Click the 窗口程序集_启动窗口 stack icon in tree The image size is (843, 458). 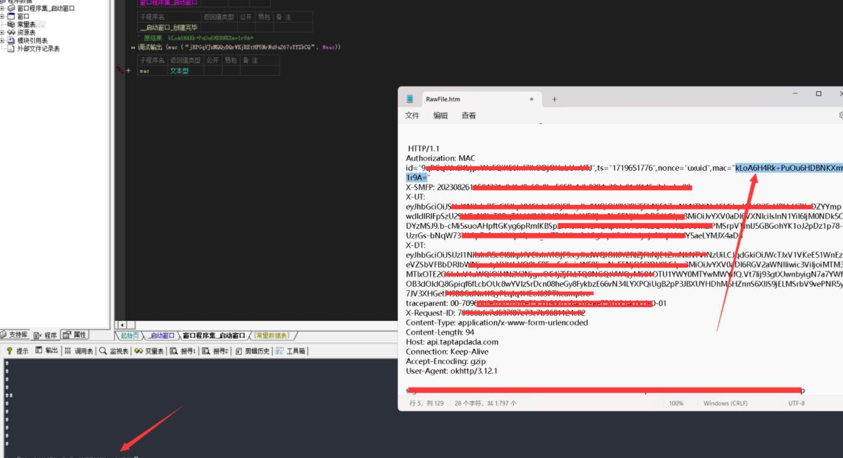pos(11,9)
